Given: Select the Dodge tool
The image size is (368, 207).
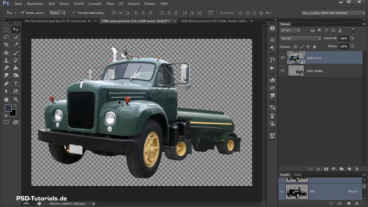Looking at the screenshot, I should click(x=16, y=76).
